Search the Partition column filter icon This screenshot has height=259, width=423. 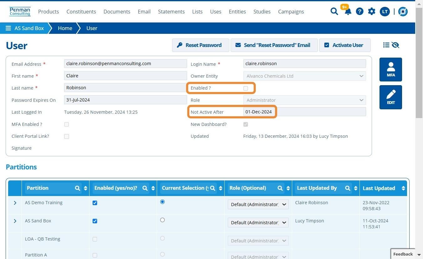coord(77,188)
